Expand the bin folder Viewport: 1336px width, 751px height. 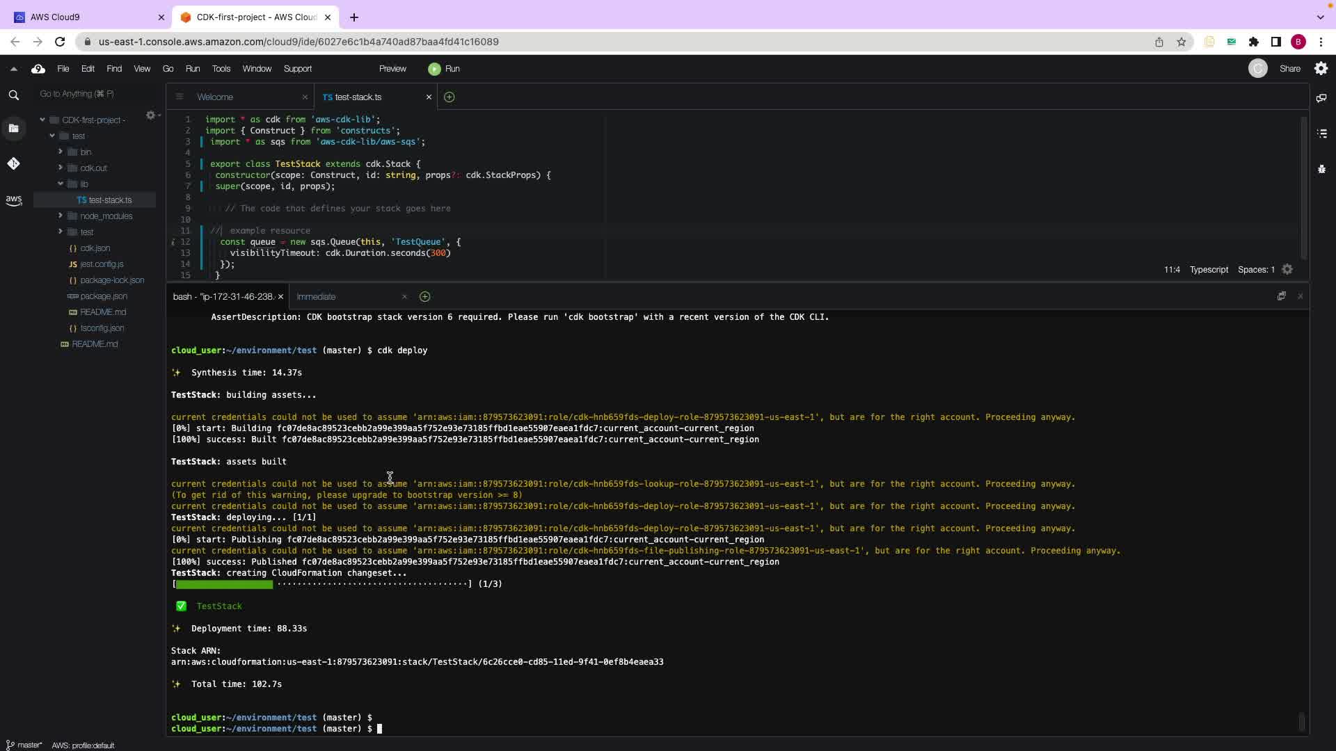pos(61,152)
